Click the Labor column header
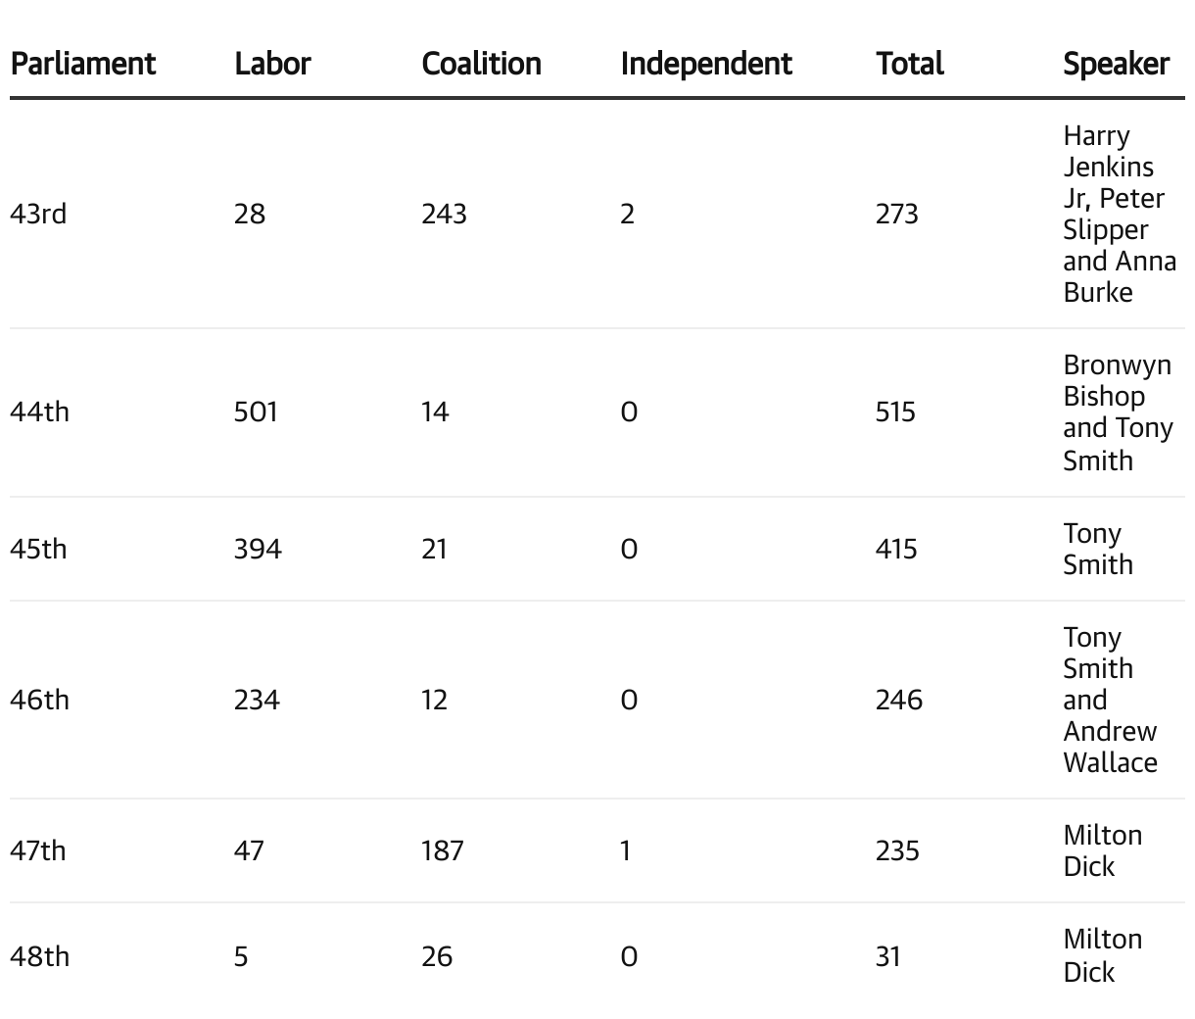This screenshot has height=1019, width=1195. coord(272,64)
